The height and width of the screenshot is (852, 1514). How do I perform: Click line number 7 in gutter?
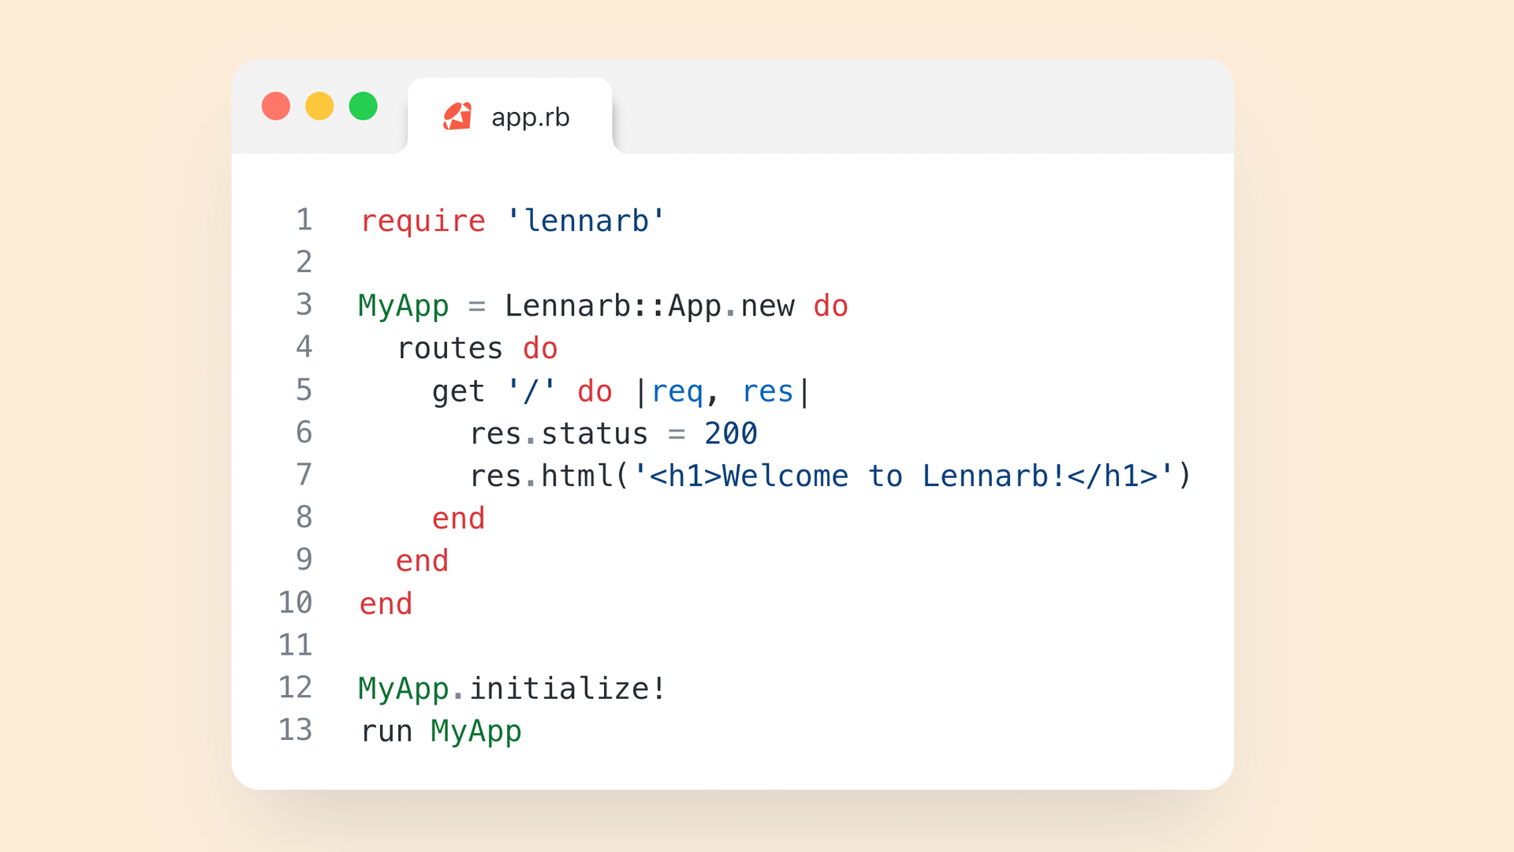coord(304,475)
